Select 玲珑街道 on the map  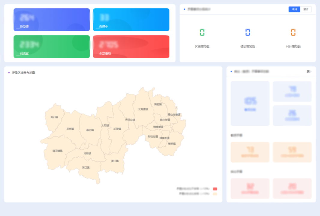[153, 136]
